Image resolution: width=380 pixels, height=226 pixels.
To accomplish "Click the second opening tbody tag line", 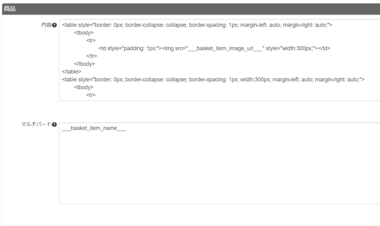I will (x=83, y=87).
